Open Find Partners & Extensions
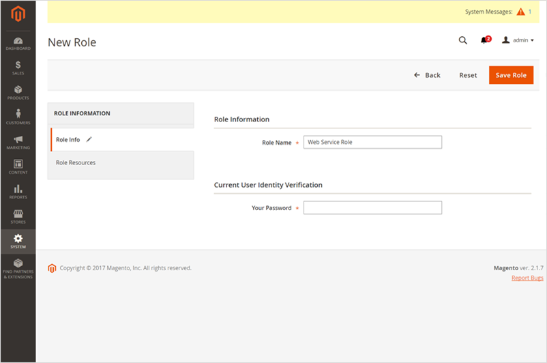Viewport: 547px width, 363px height. pyautogui.click(x=18, y=267)
